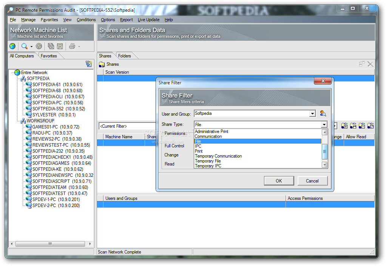The height and width of the screenshot is (266, 386).
Task: Click the Machine Name column header
Action: [124, 137]
